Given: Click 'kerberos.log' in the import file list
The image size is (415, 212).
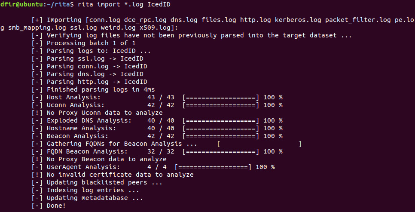Looking at the screenshot, I should coord(298,20).
